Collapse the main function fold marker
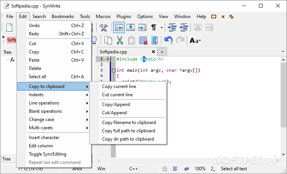 coord(114,70)
